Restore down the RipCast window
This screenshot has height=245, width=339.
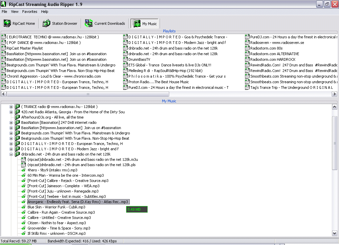point(327,4)
